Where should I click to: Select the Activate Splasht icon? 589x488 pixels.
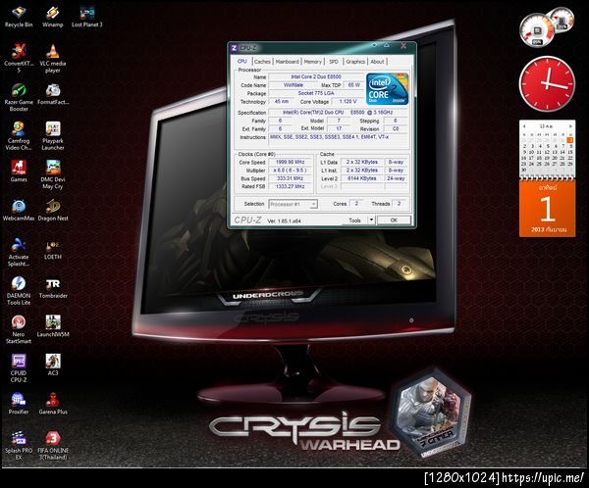19,252
